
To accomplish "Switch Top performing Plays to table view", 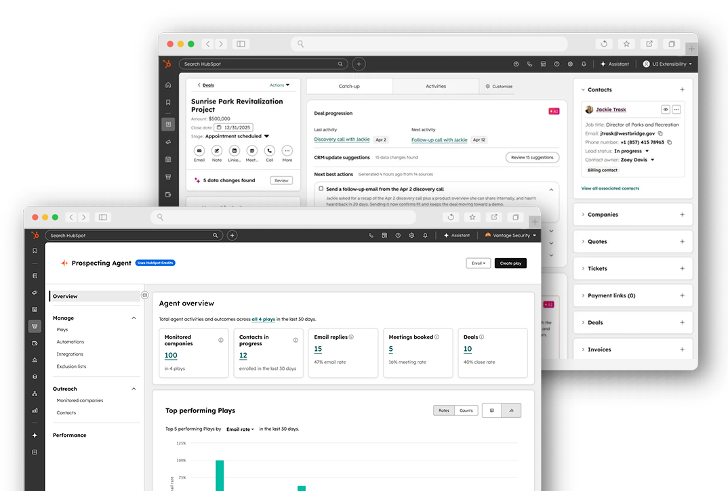I will coord(492,410).
